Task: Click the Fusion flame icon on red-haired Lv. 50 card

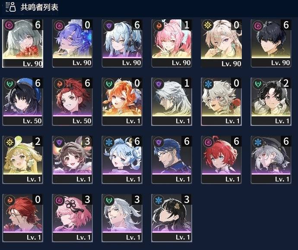Action: point(59,84)
